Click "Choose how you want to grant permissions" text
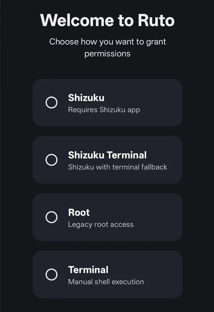The width and height of the screenshot is (214, 312). click(107, 42)
